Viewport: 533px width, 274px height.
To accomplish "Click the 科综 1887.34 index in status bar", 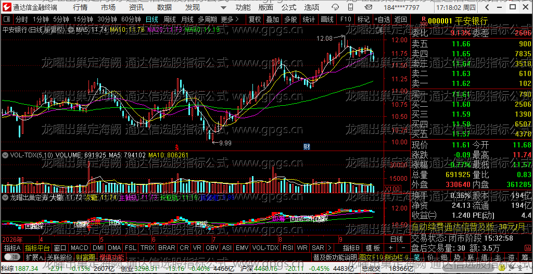I will tap(20, 269).
